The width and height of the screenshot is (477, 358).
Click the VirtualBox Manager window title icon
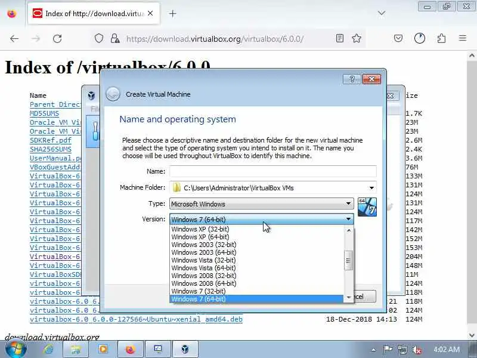(x=91, y=95)
